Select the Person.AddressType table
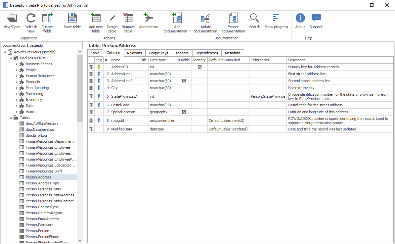Screen dimensions: 395x244 [42, 183]
